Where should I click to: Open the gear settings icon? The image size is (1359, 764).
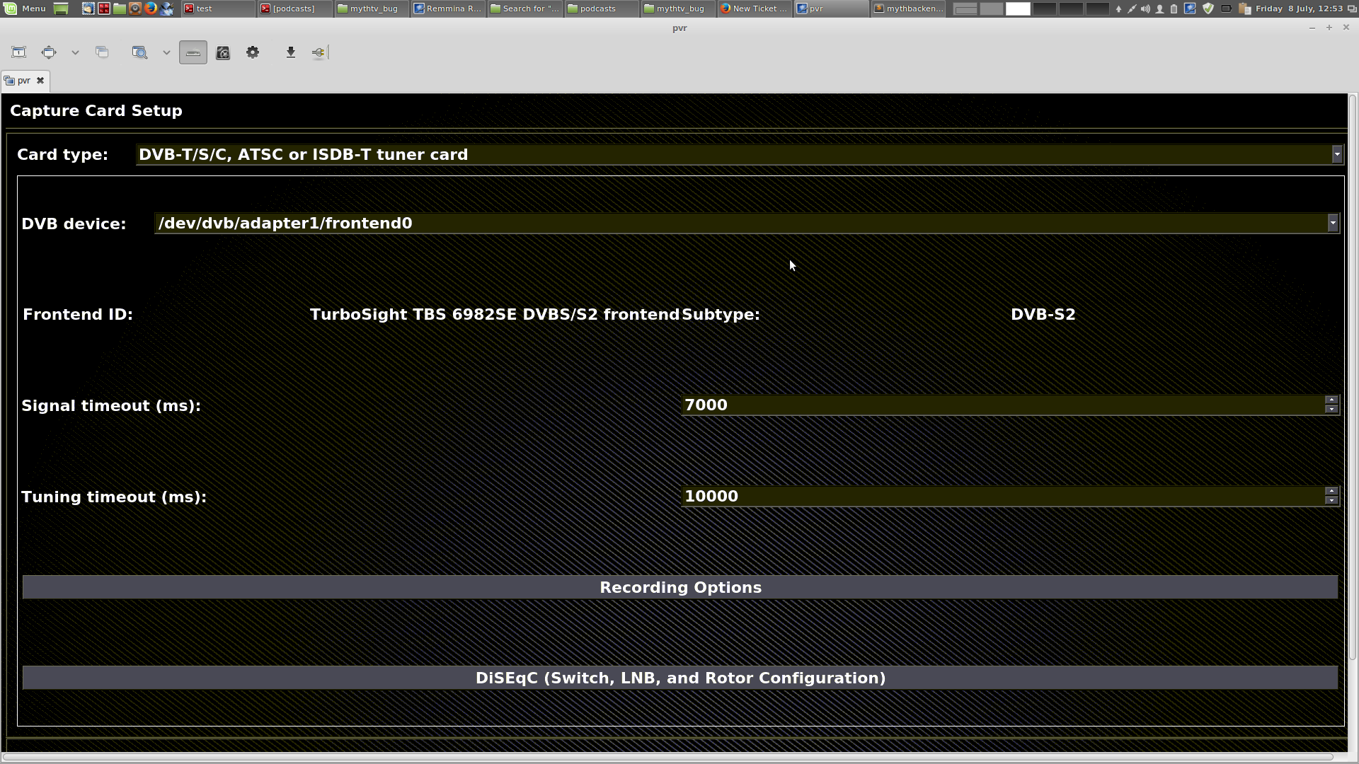pos(253,52)
